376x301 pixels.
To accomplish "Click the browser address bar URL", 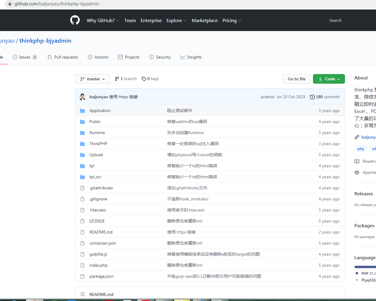I will click(x=57, y=4).
